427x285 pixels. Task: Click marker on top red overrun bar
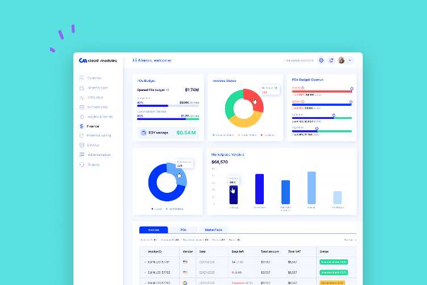point(351,89)
